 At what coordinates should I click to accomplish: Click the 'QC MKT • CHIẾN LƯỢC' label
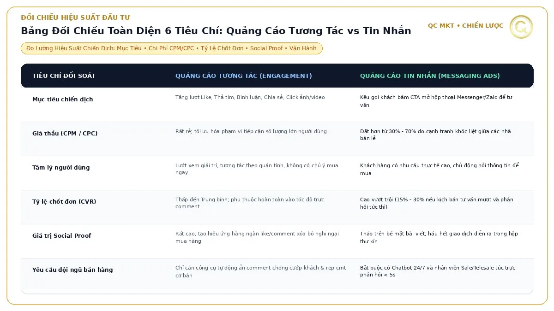coord(465,26)
